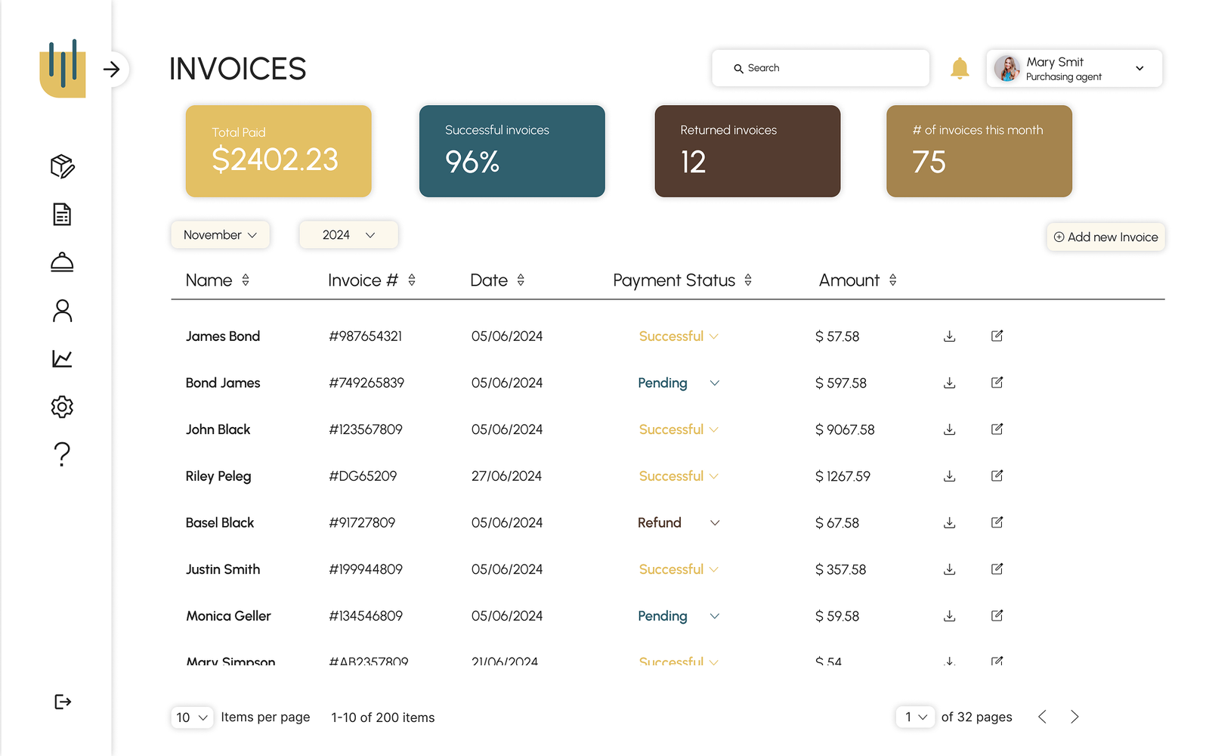Expand Mary Smit account menu
This screenshot has height=756, width=1209.
point(1139,69)
